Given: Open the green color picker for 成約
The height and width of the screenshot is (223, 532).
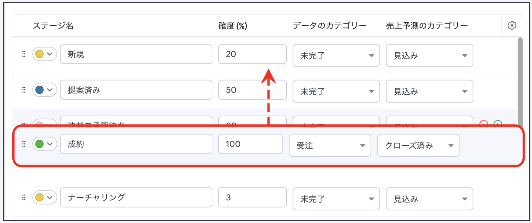Looking at the screenshot, I should point(44,144).
